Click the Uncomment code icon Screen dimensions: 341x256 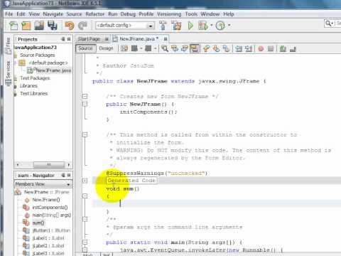(293, 49)
